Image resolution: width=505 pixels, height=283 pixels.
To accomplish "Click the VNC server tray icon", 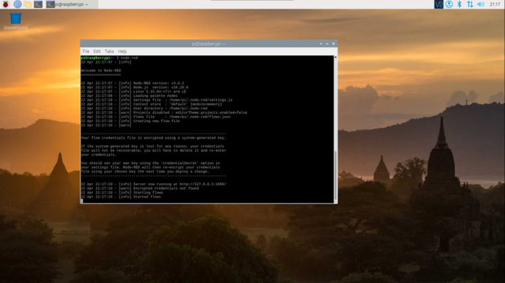I will point(439,4).
